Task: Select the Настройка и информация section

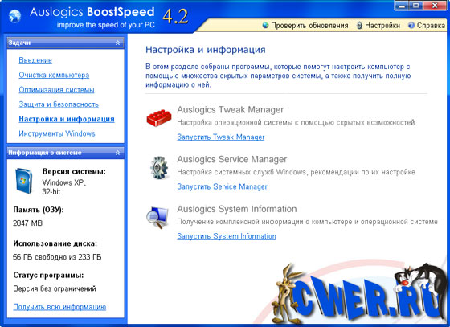Action: tap(67, 119)
